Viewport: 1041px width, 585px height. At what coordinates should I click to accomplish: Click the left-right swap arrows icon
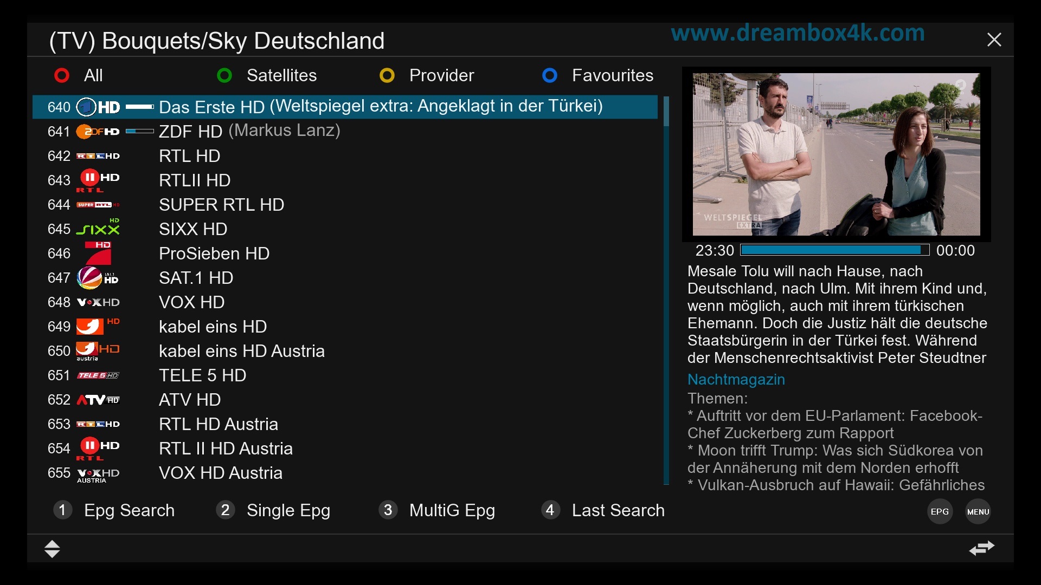tap(982, 548)
